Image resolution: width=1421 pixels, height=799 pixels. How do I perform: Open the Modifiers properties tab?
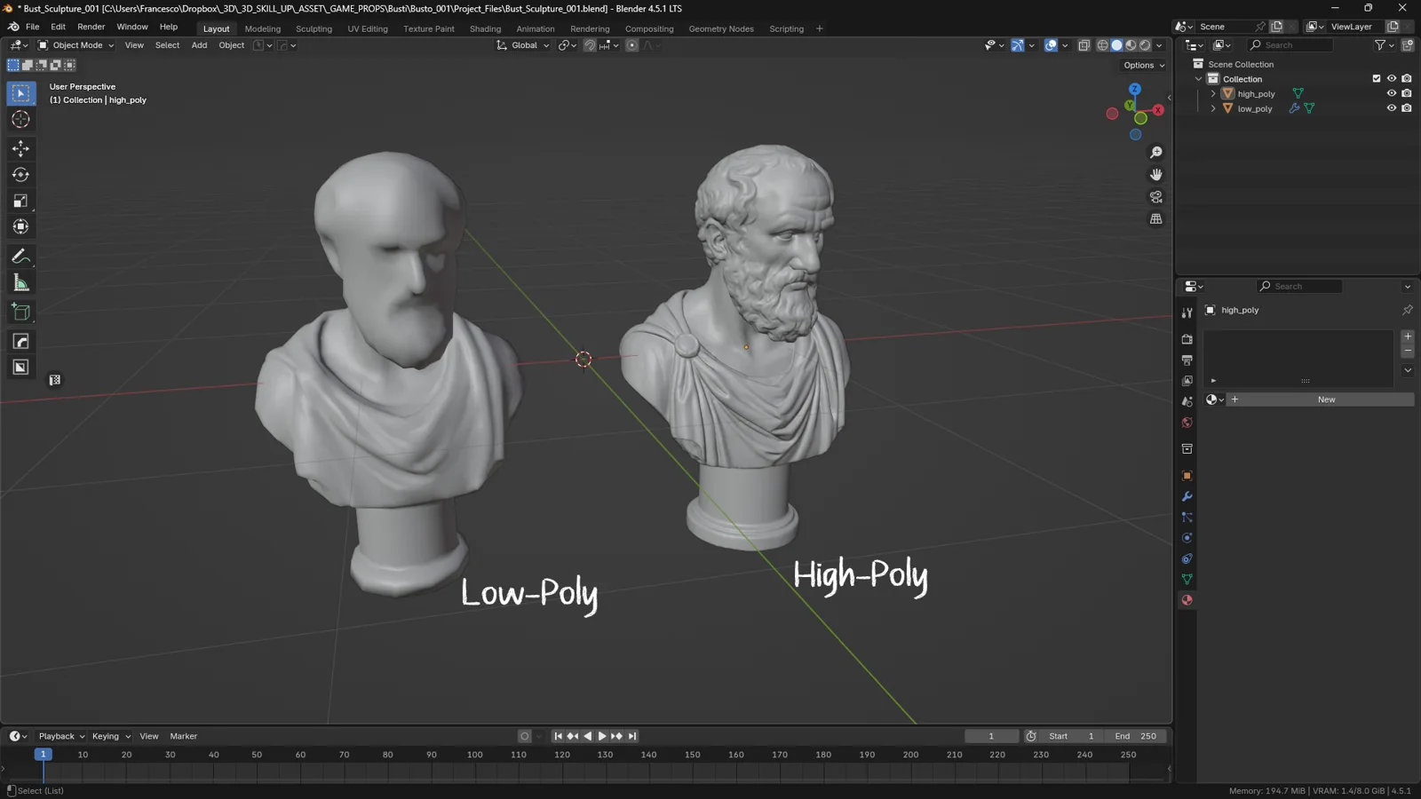click(1187, 496)
